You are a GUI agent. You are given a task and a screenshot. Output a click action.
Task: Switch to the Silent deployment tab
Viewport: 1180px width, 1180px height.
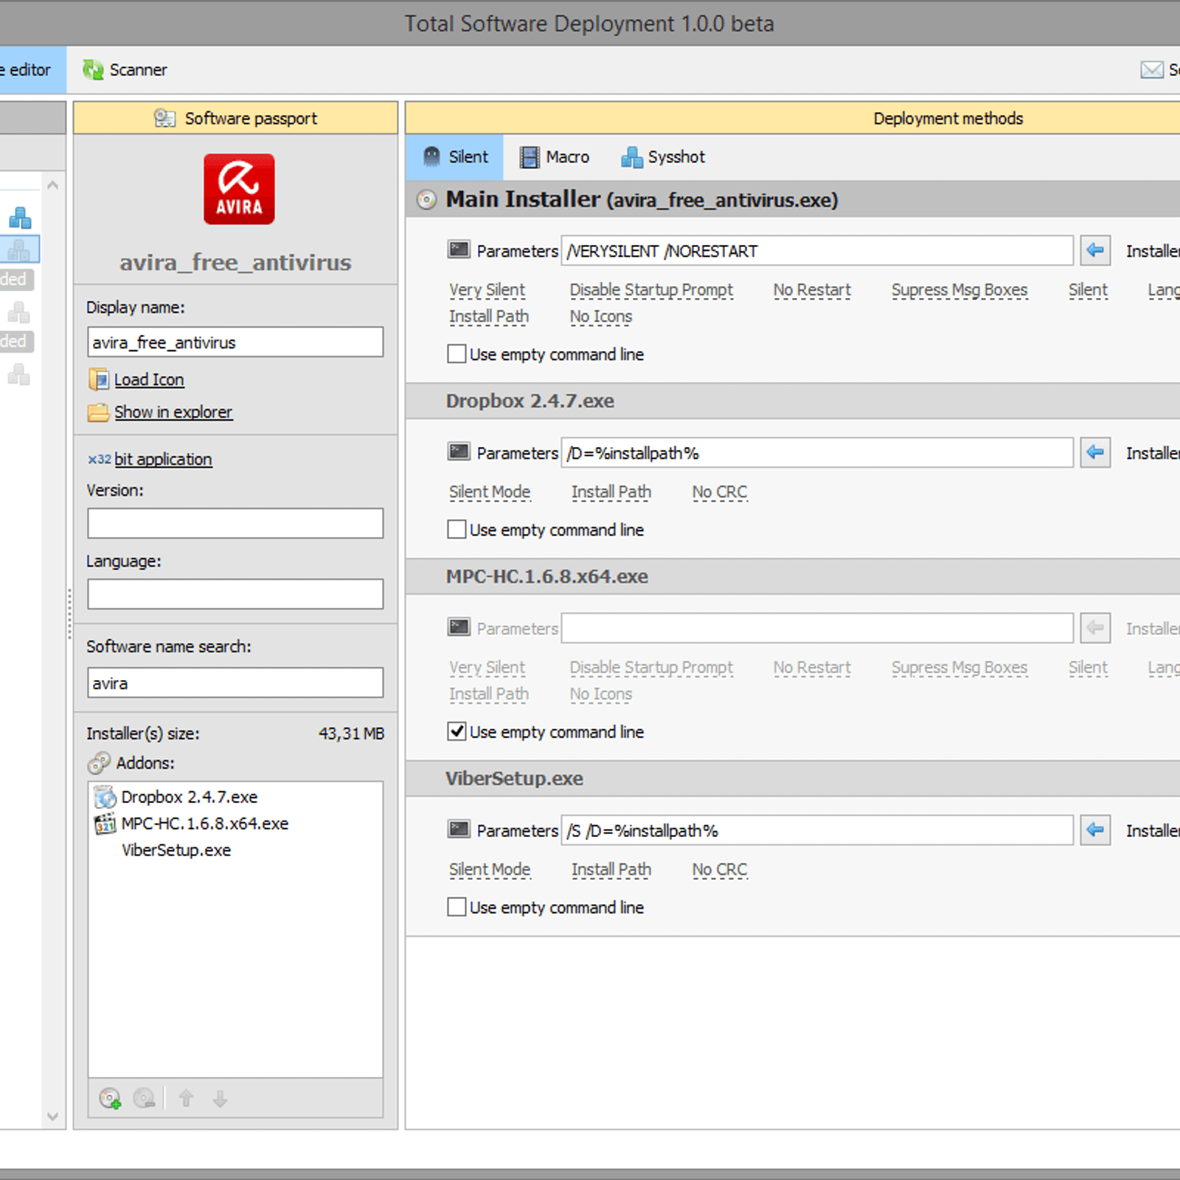pos(455,157)
